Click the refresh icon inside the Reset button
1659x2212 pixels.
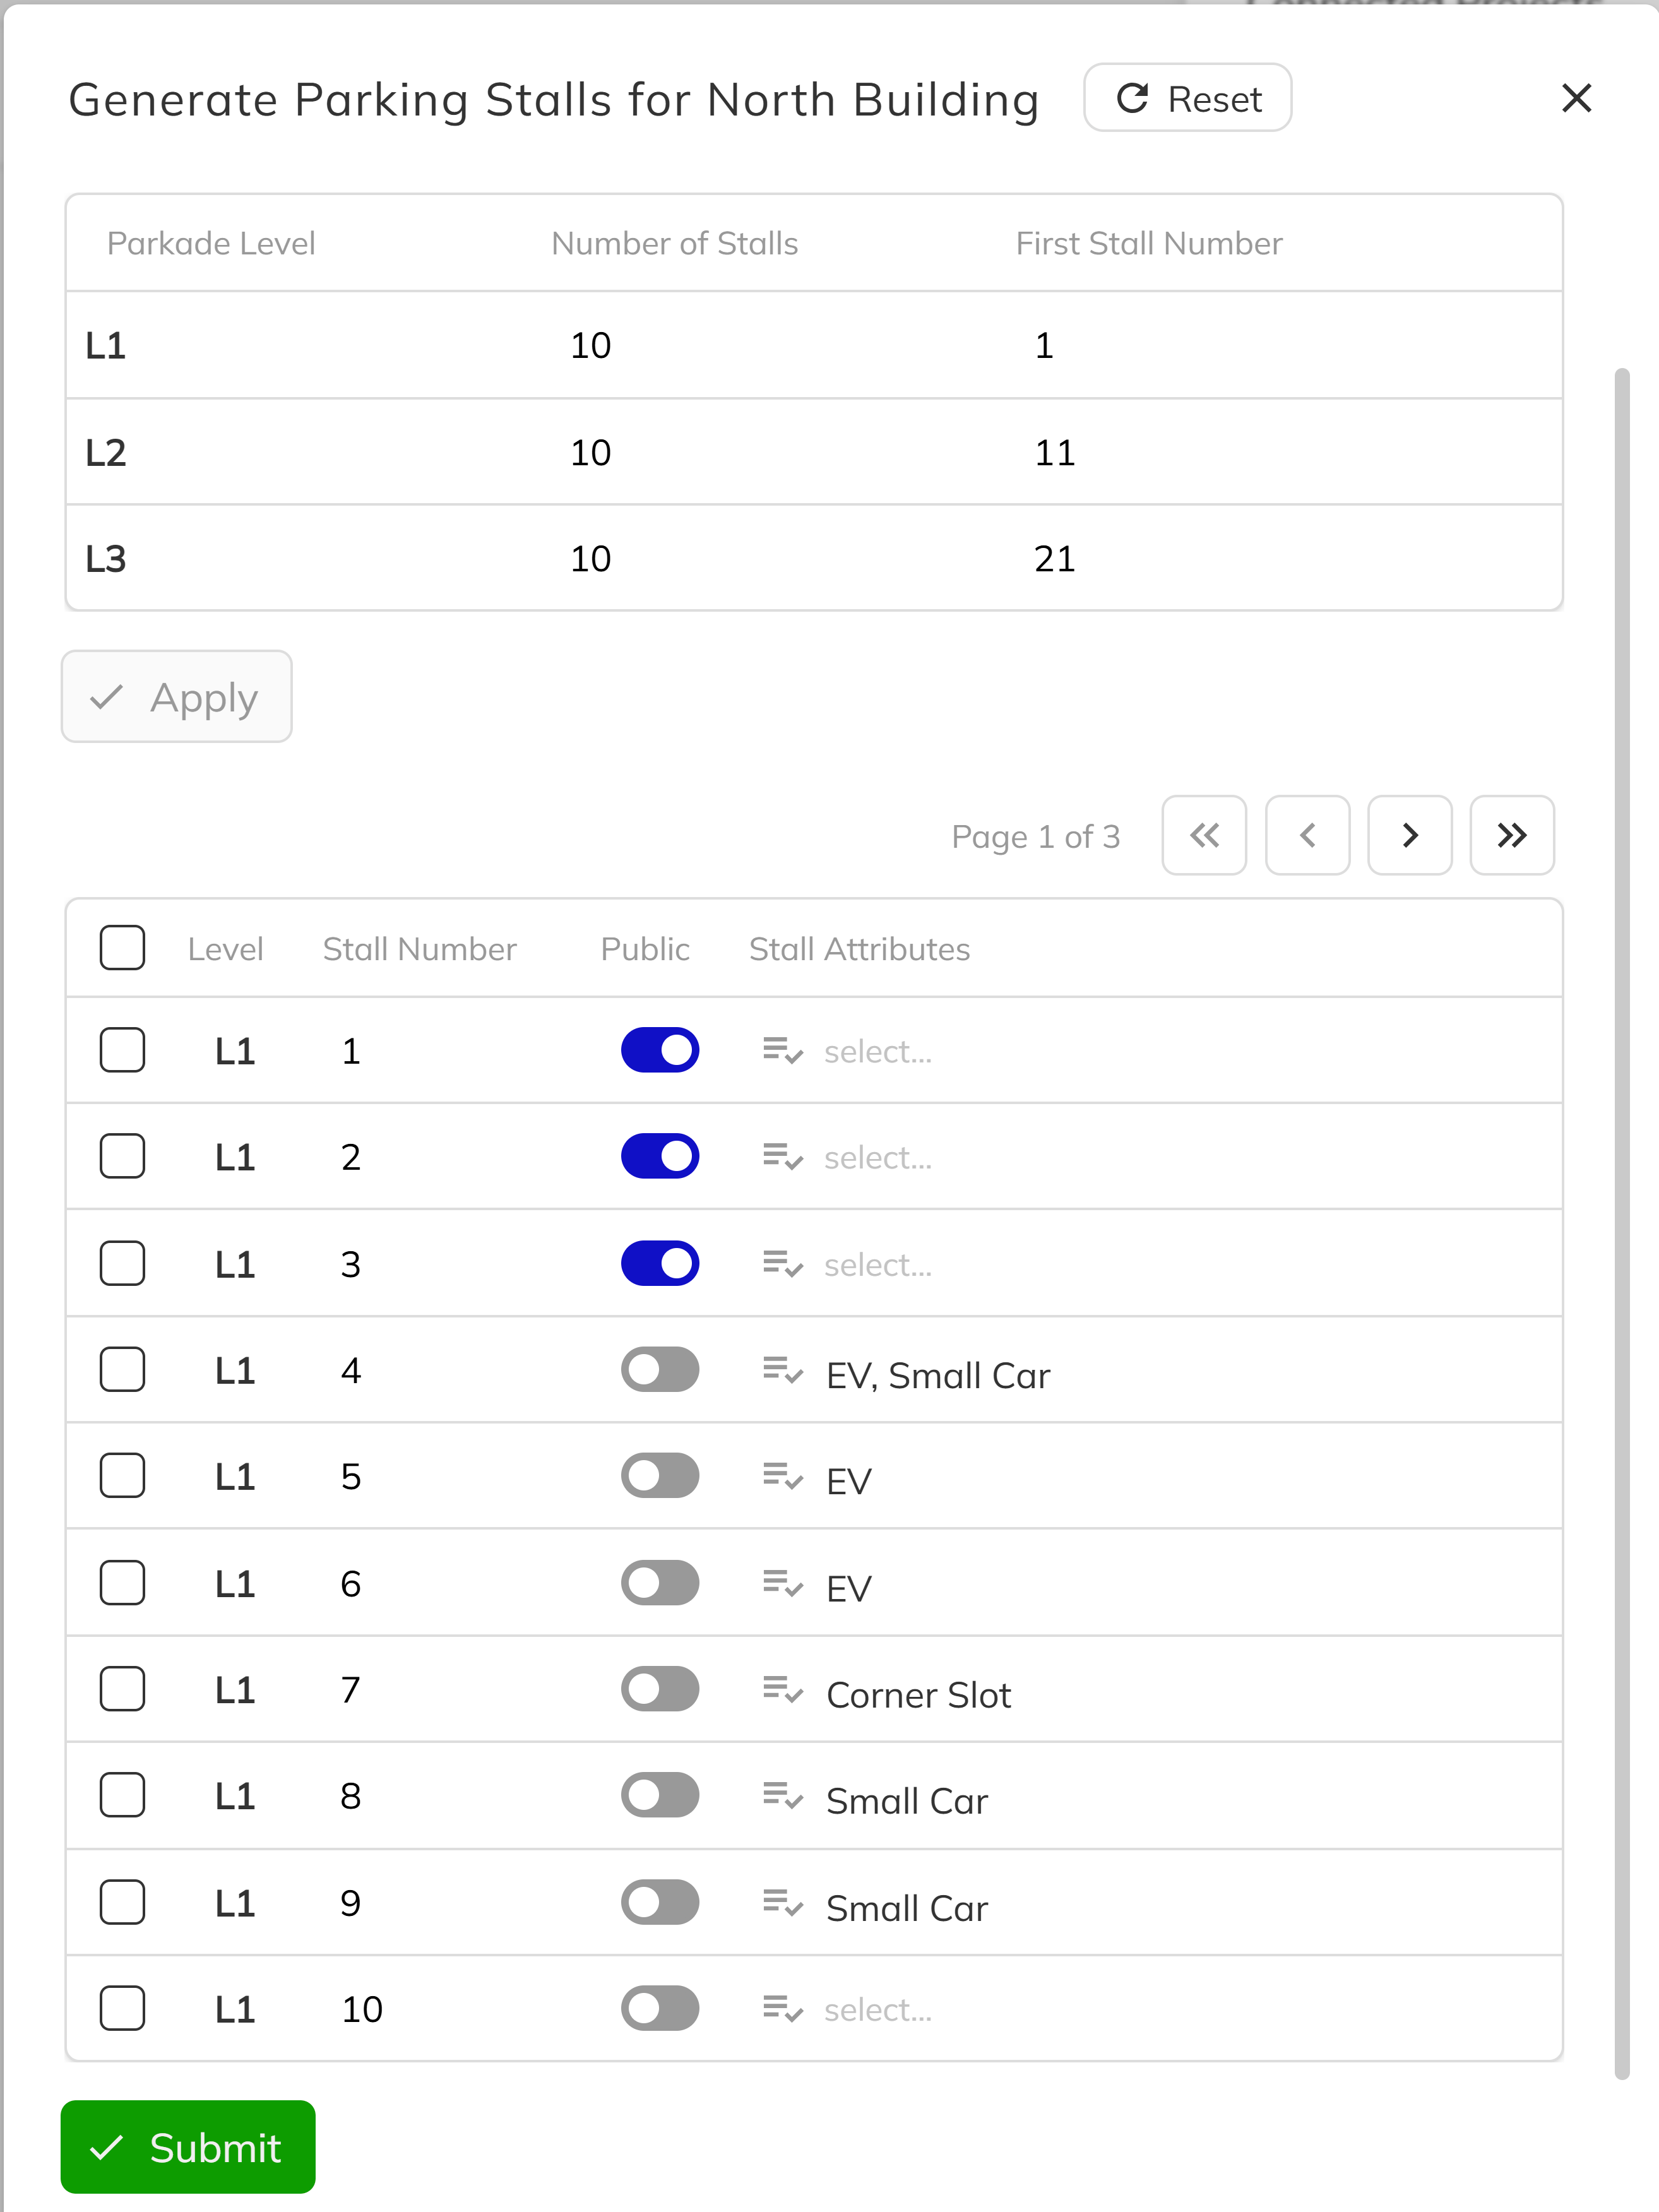(1131, 97)
